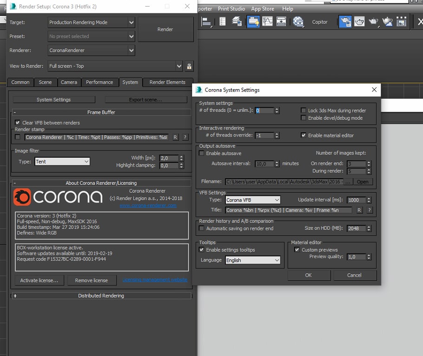Viewport: 423px width, 356px height.
Task: Check Enable devel/debug mode
Action: tap(303, 118)
